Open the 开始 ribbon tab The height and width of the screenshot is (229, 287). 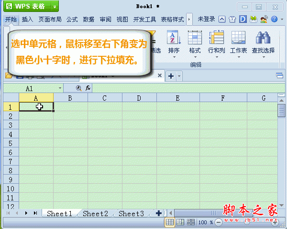click(11, 19)
